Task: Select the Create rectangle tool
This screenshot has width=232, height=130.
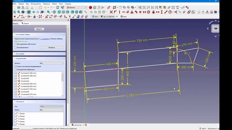Action: [x=51, y=17]
